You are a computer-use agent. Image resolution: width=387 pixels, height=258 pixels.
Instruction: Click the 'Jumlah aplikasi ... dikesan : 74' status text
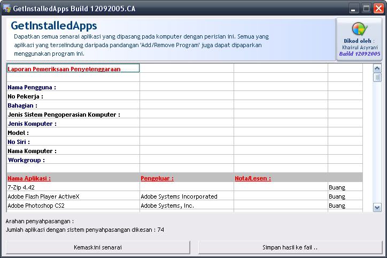pos(84,230)
